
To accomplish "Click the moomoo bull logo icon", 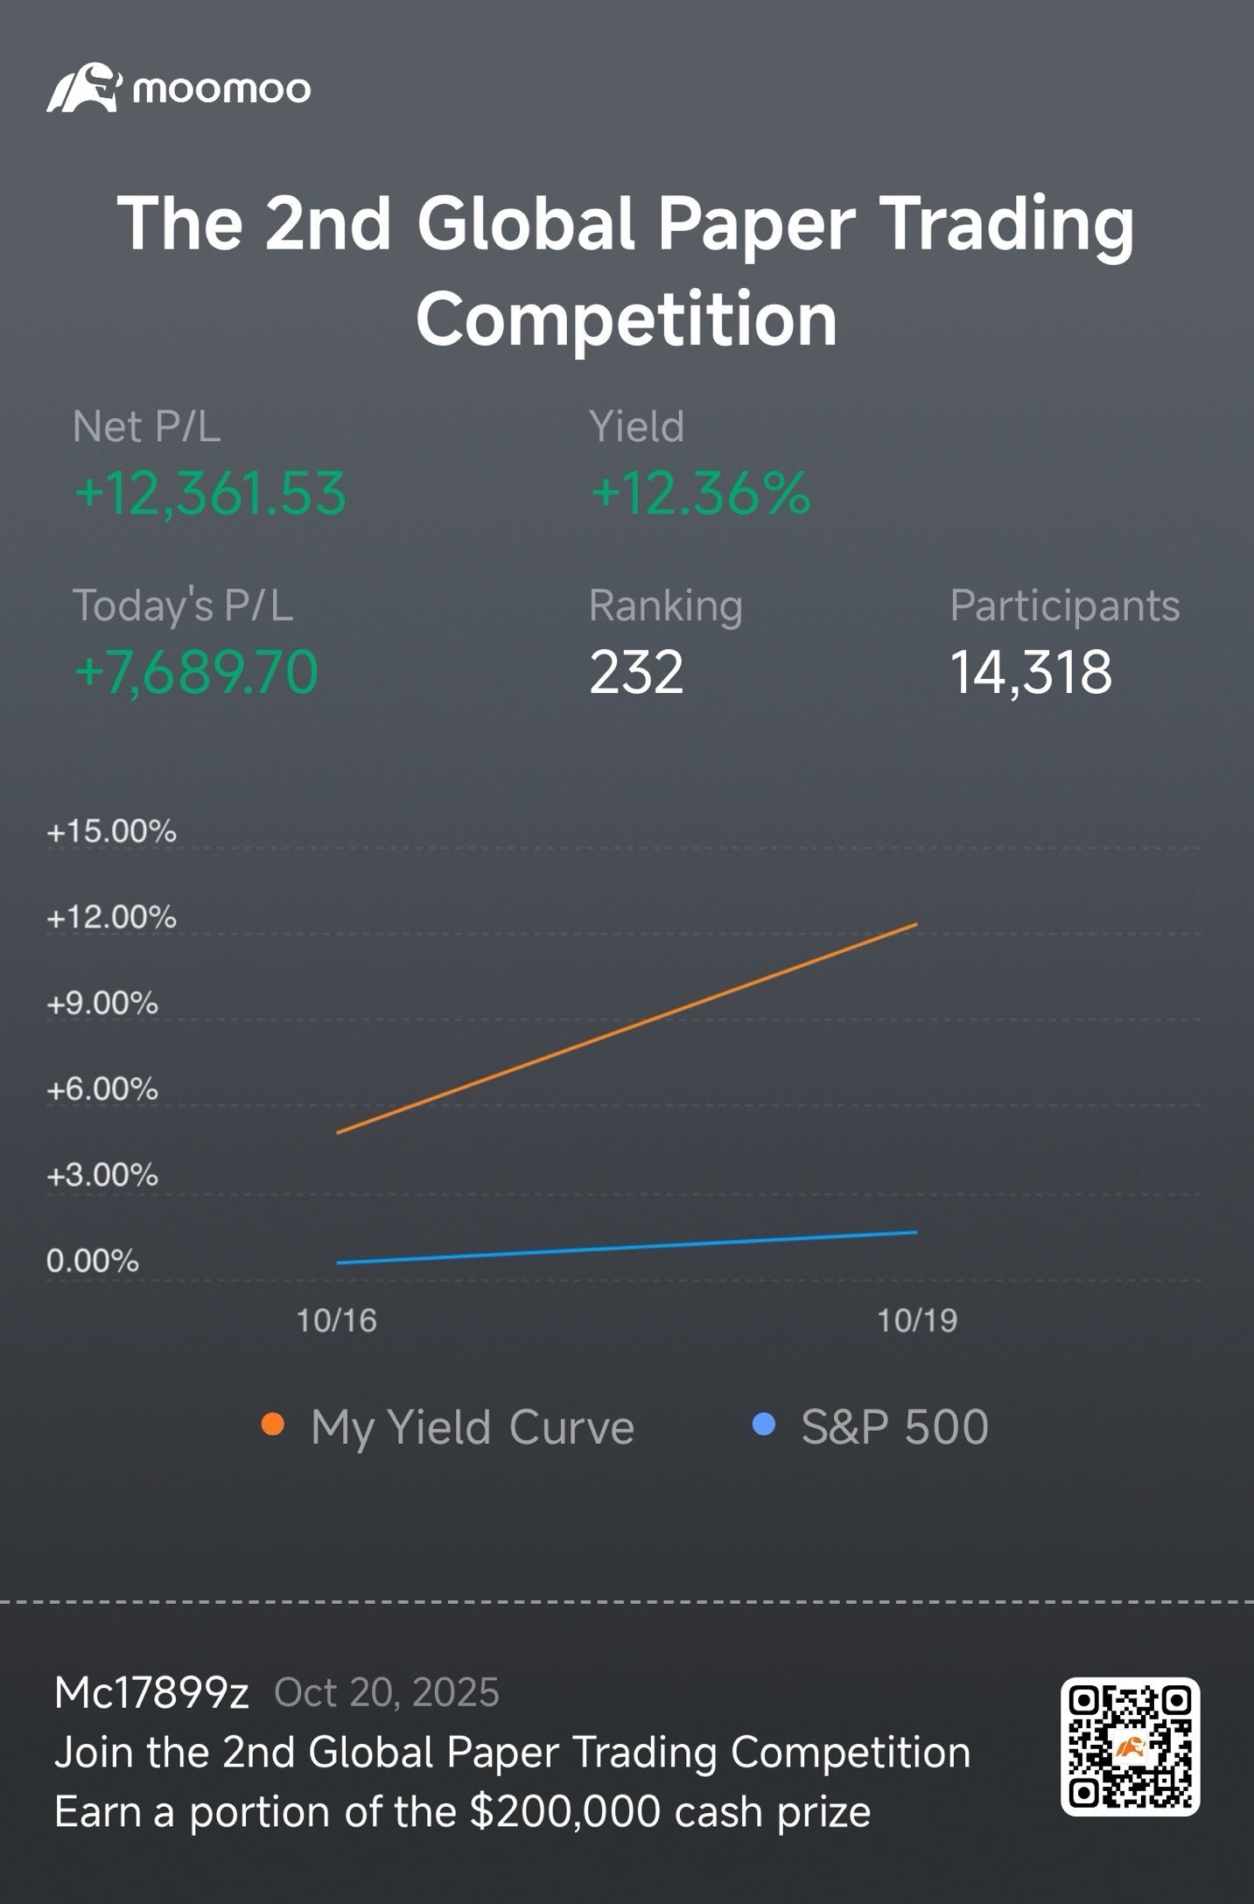I will (x=83, y=87).
